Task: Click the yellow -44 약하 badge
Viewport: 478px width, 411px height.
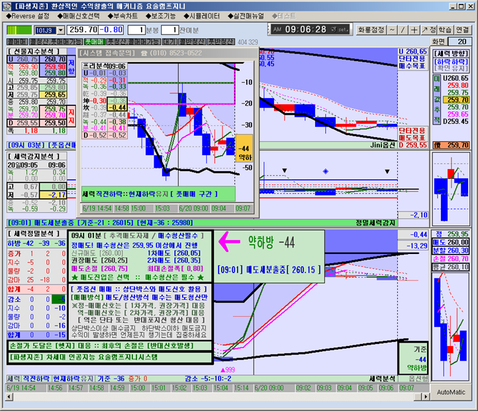Action: pyautogui.click(x=244, y=148)
